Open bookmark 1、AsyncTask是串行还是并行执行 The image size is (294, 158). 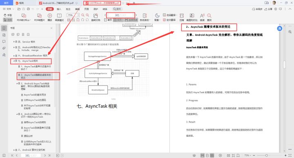pyautogui.click(x=36, y=68)
